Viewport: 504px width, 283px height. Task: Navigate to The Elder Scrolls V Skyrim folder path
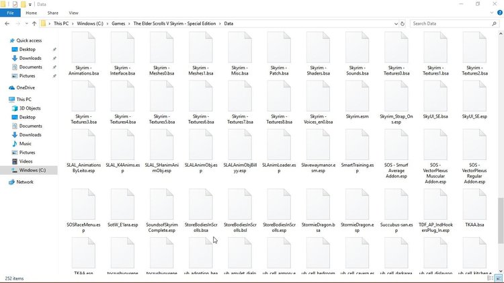(x=175, y=24)
